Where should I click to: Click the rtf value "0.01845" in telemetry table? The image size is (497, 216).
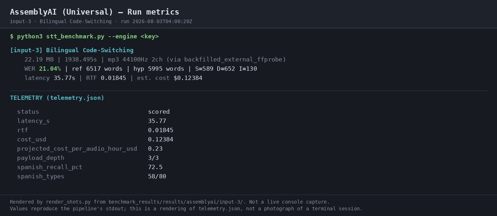click(160, 130)
